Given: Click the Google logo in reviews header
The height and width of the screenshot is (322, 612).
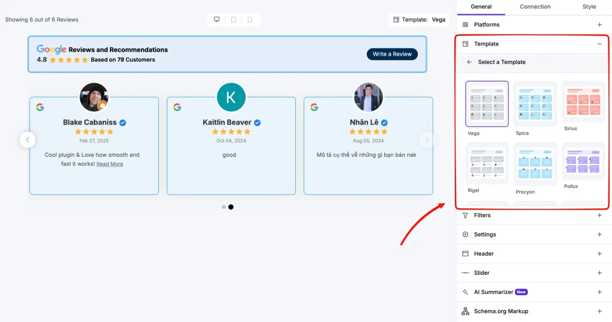Looking at the screenshot, I should point(51,49).
